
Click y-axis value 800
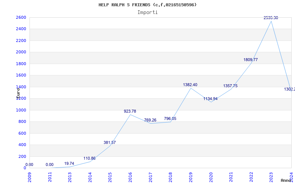coord(22,122)
